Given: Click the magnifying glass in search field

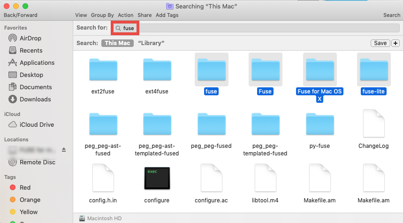Looking at the screenshot, I should tap(118, 28).
